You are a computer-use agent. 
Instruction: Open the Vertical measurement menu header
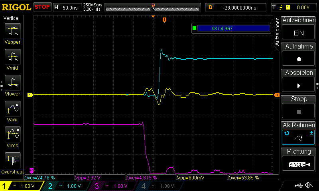[12, 18]
